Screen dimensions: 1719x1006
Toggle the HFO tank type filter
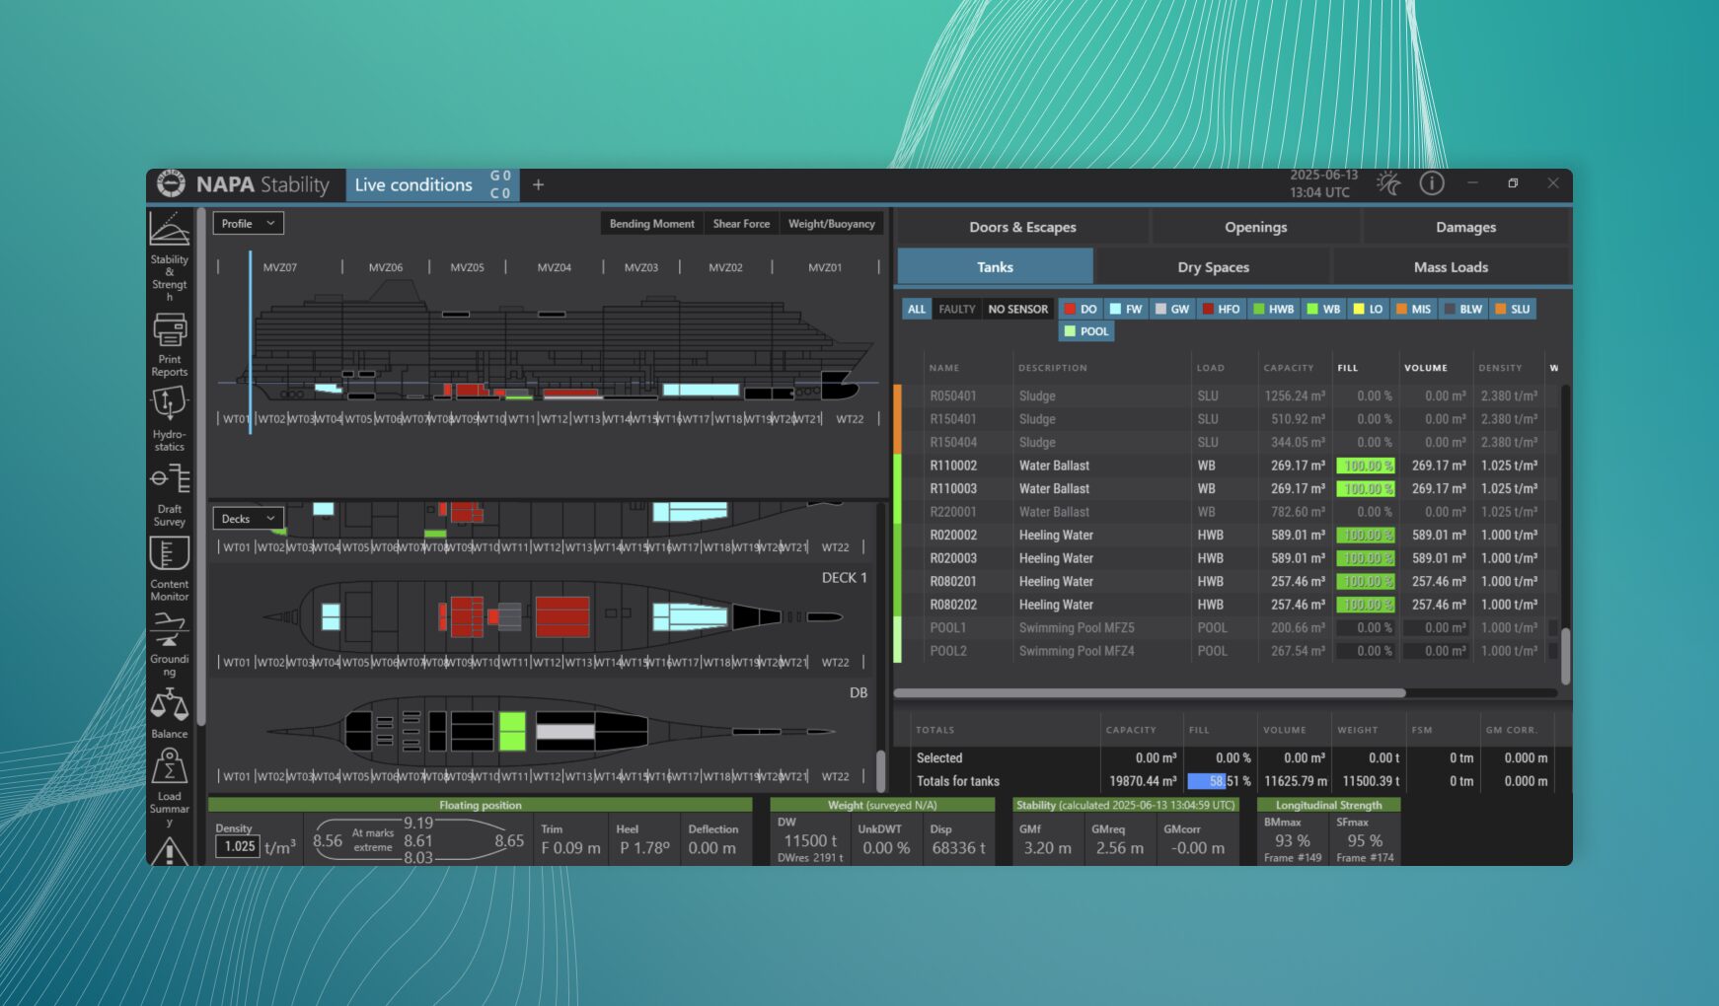(1221, 309)
